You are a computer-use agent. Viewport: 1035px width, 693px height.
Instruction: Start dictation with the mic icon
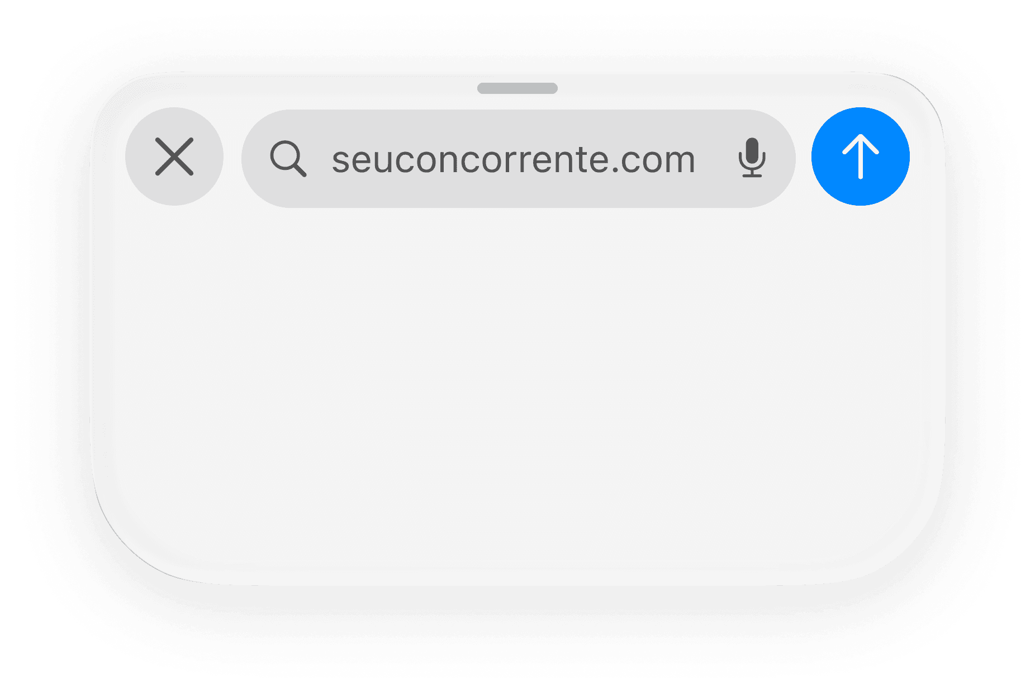pyautogui.click(x=752, y=158)
